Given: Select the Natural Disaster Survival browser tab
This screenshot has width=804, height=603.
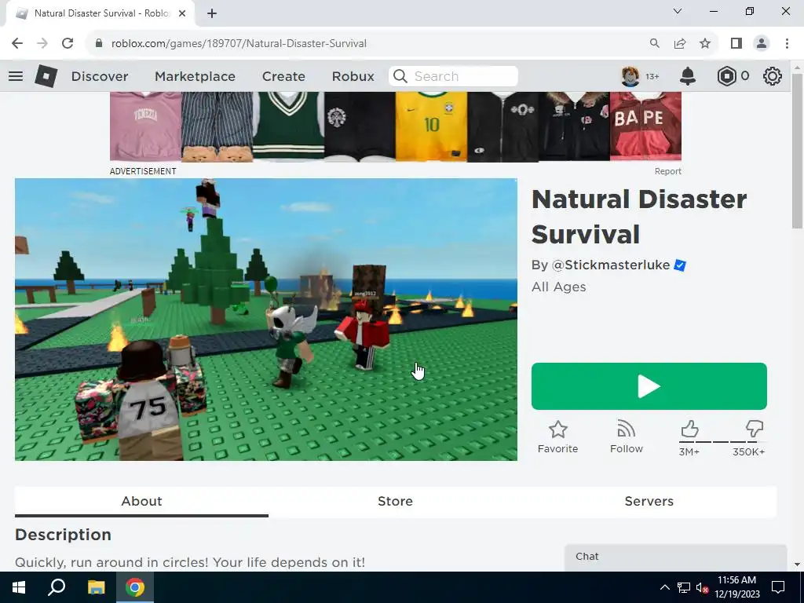Looking at the screenshot, I should (x=100, y=14).
